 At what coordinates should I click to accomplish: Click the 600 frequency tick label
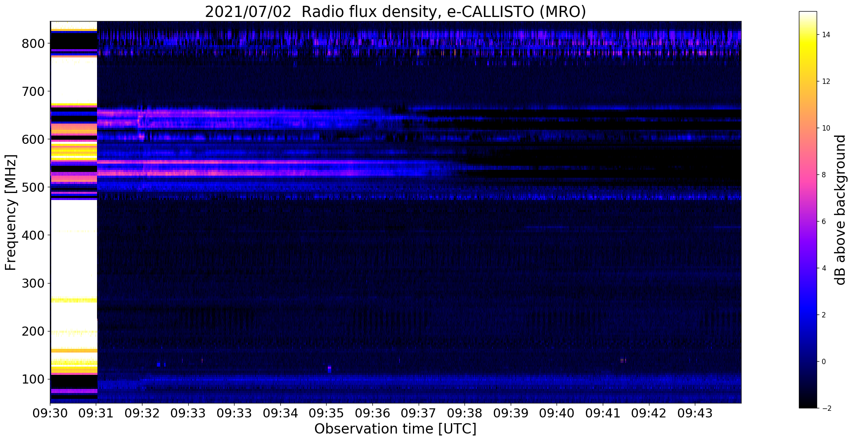tap(33, 139)
